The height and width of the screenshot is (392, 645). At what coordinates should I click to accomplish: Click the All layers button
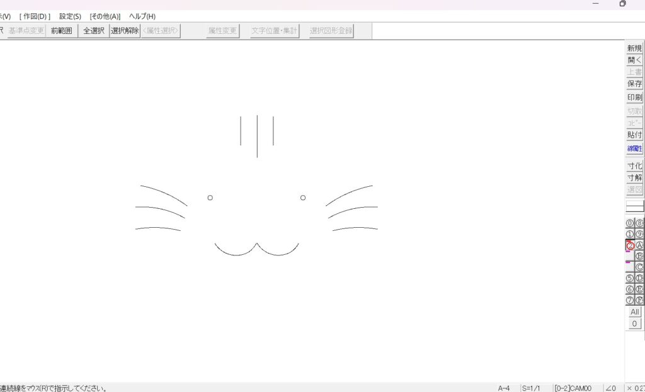coord(634,312)
